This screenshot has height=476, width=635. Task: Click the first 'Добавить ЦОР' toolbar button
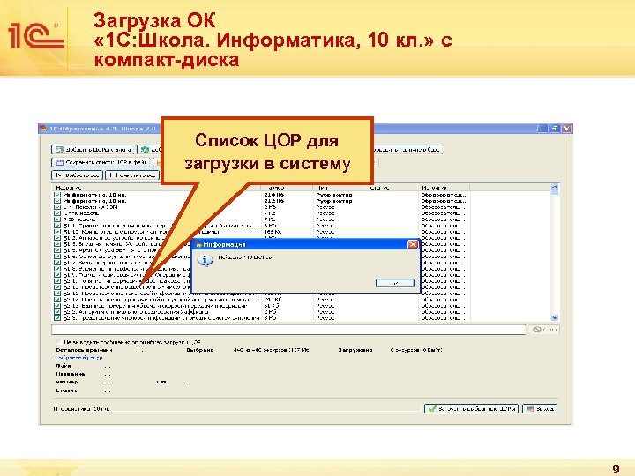click(93, 149)
